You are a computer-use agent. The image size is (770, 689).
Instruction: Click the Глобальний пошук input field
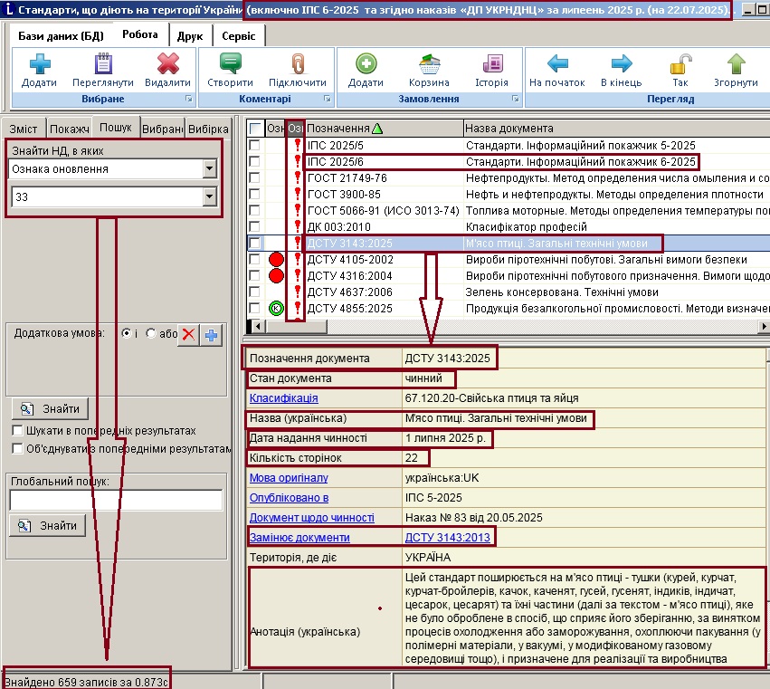coord(116,501)
